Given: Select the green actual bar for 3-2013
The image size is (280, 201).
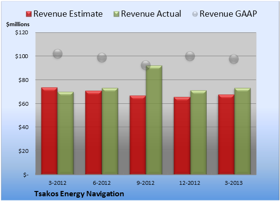Looking at the screenshot, I should pyautogui.click(x=242, y=131).
